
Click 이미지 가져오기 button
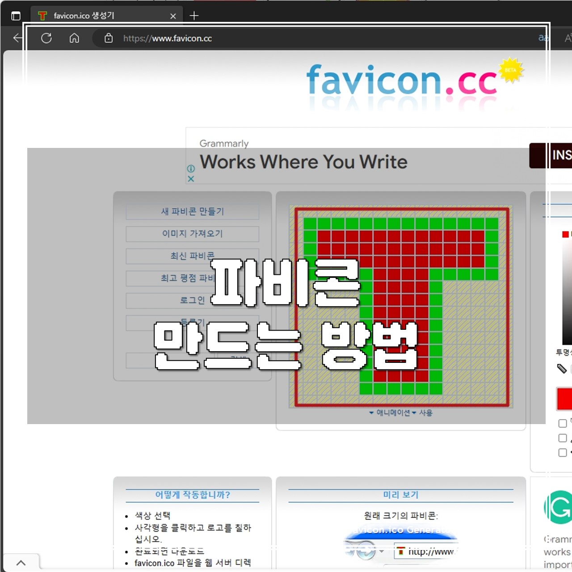tap(193, 234)
